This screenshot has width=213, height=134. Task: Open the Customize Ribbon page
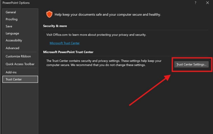pos(18,56)
